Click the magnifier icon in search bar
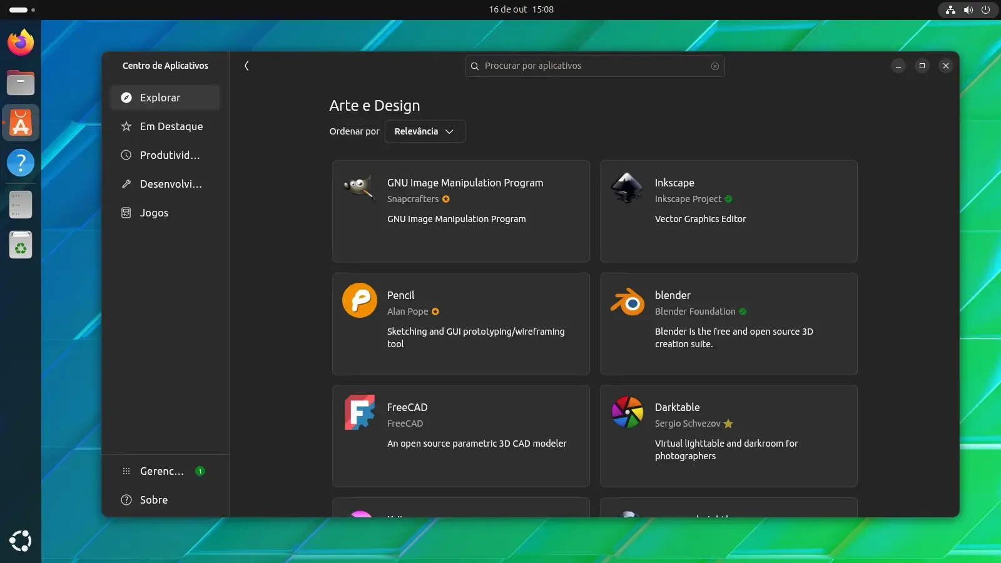This screenshot has width=1001, height=563. tap(475, 66)
